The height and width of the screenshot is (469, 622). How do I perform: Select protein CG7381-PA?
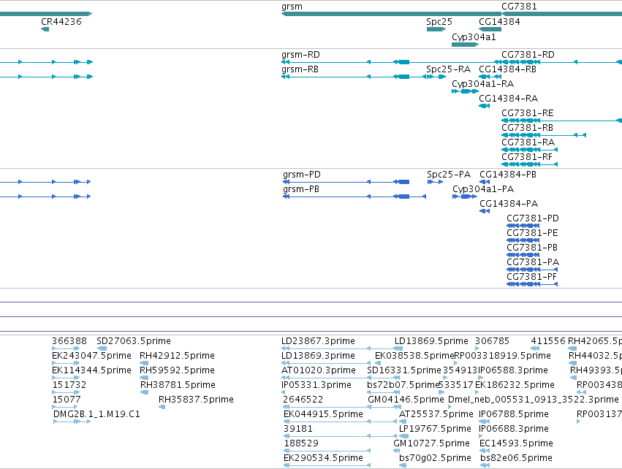point(533,263)
